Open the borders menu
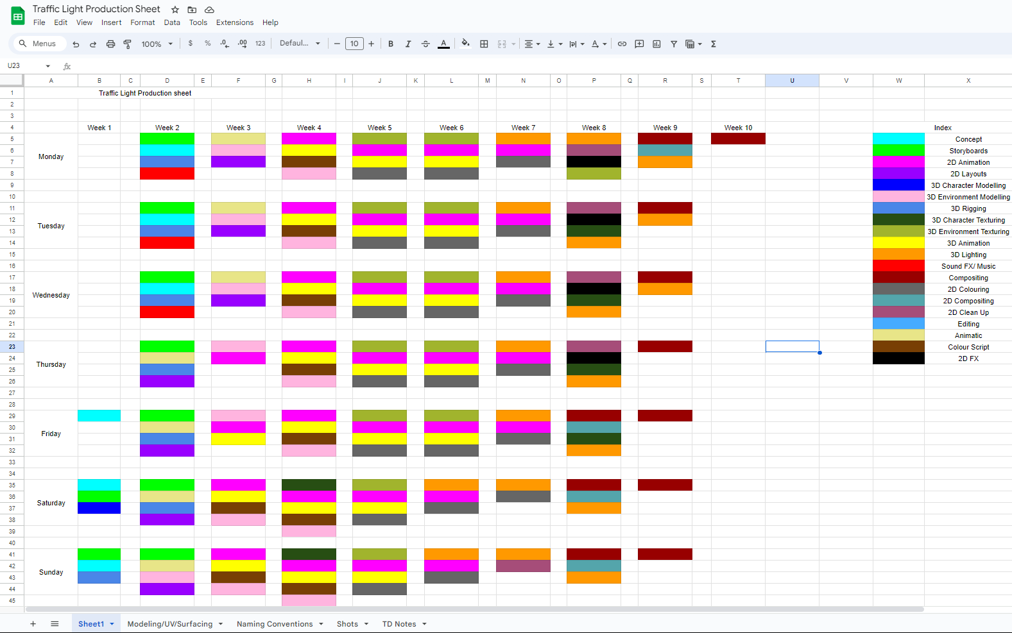Viewport: 1012px width, 633px height. (x=484, y=44)
